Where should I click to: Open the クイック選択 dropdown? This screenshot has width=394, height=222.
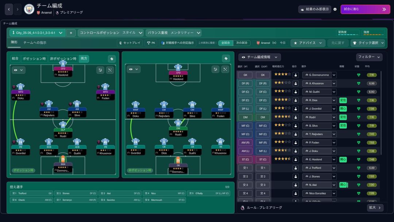point(368,43)
